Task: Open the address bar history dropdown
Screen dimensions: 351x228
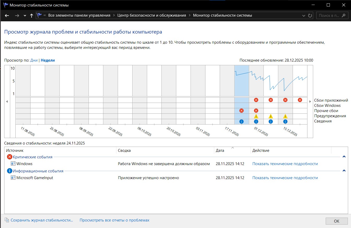Action: click(304, 16)
